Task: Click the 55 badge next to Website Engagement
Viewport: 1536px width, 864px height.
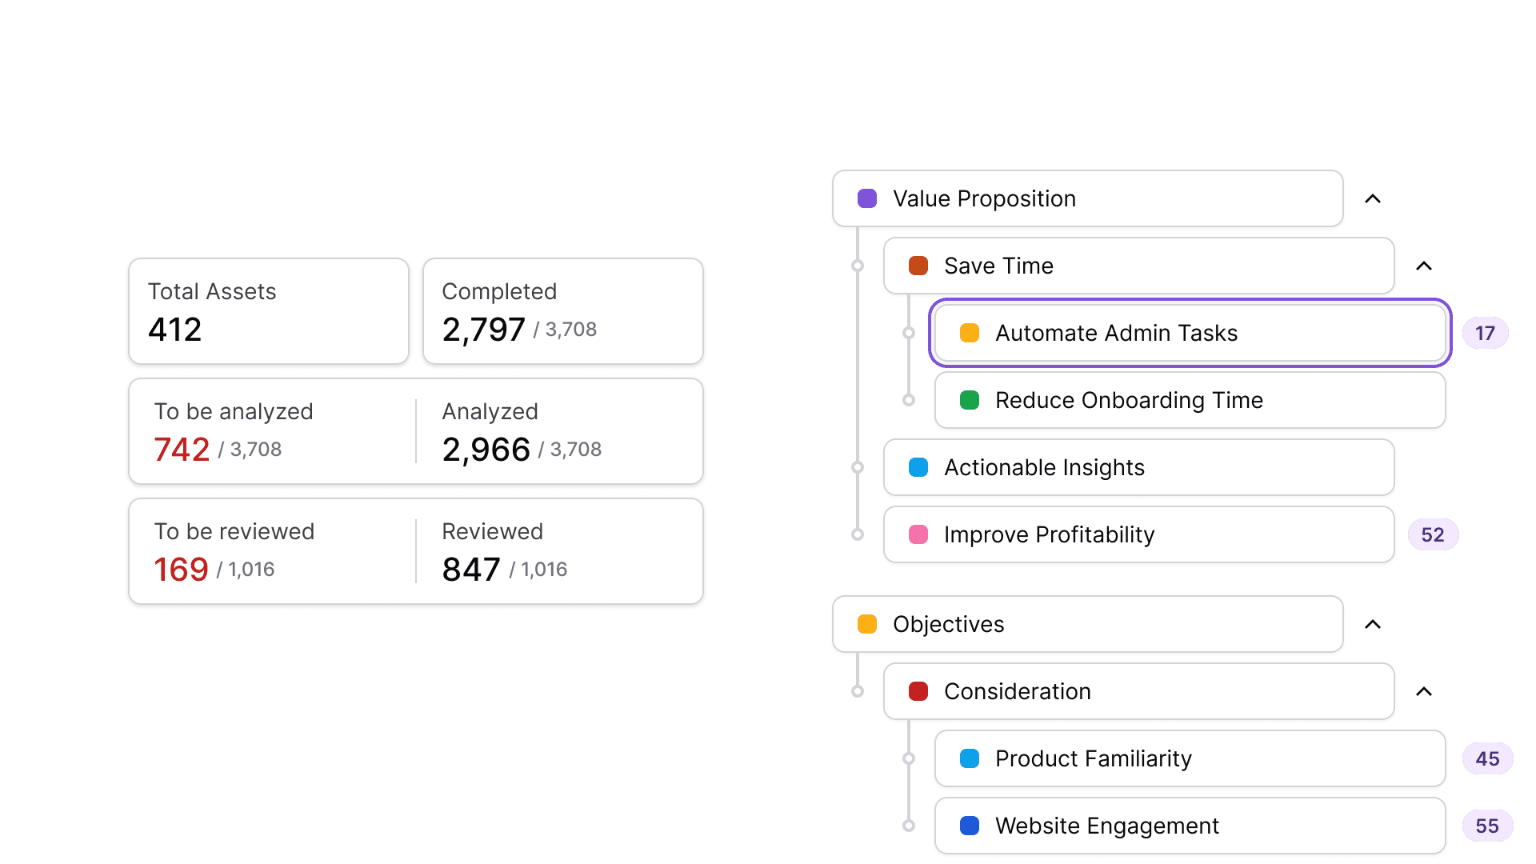Action: pos(1488,826)
